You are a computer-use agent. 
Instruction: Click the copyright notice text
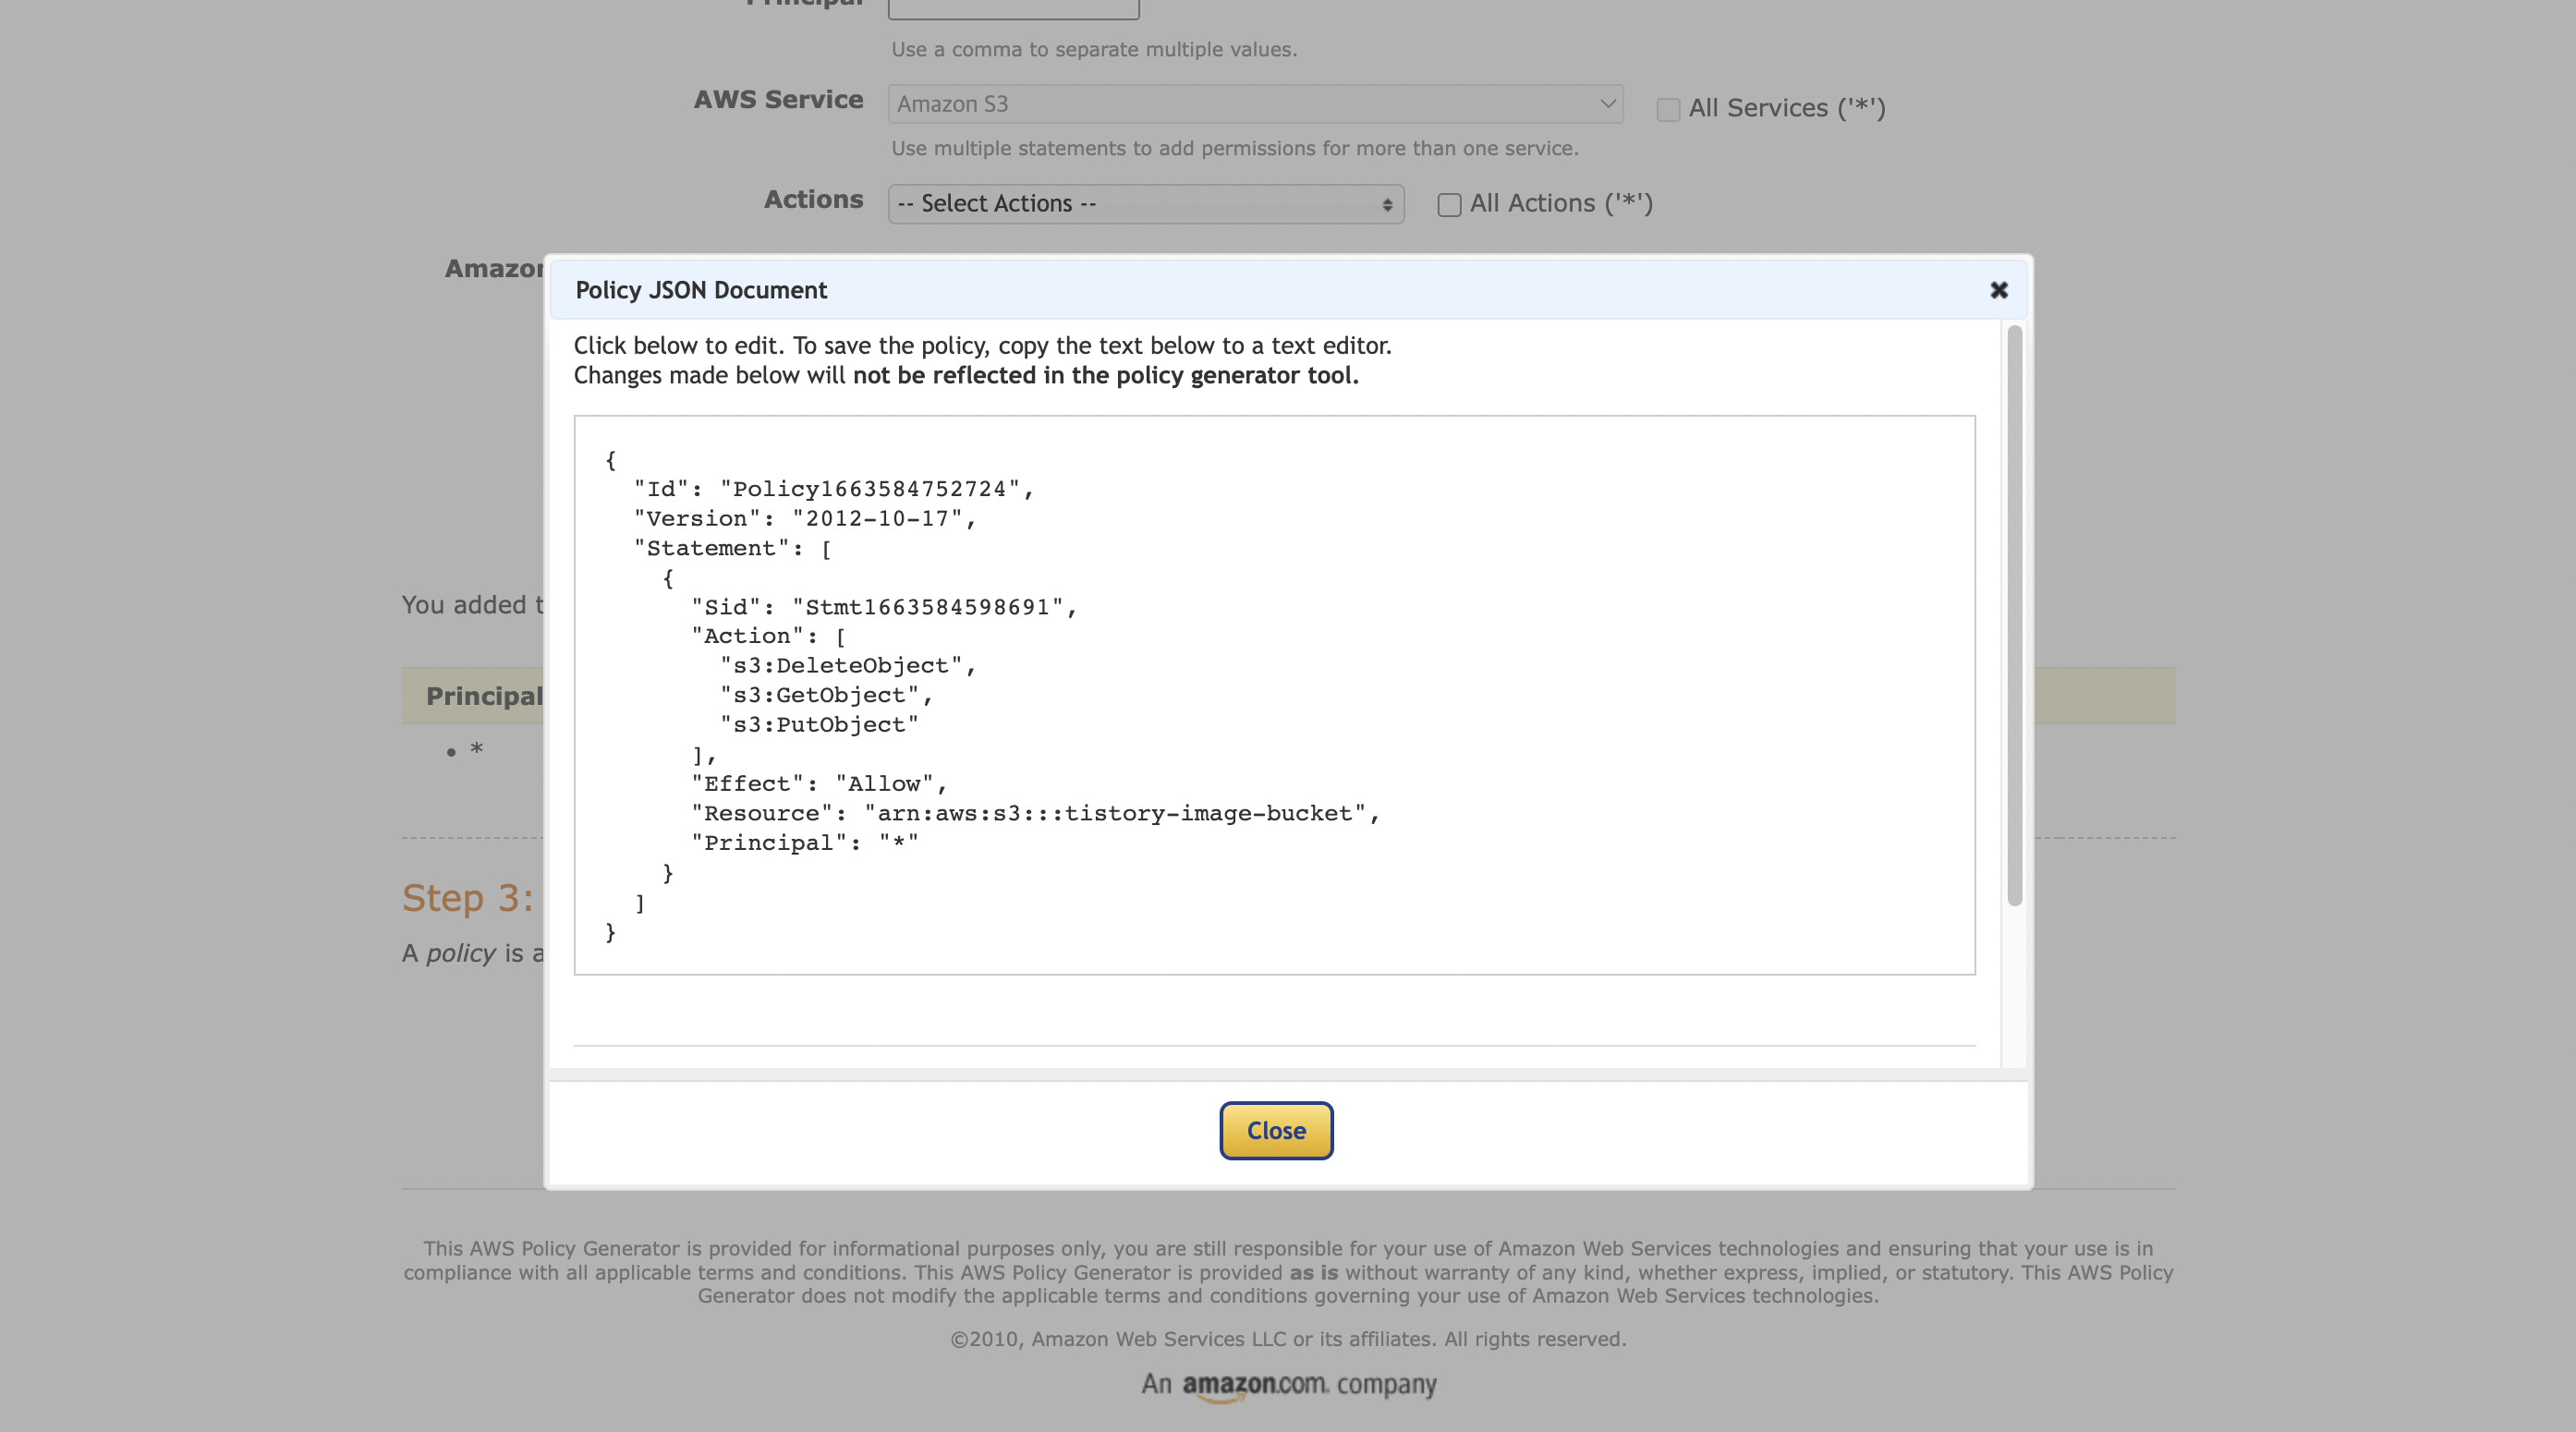click(x=1288, y=1339)
